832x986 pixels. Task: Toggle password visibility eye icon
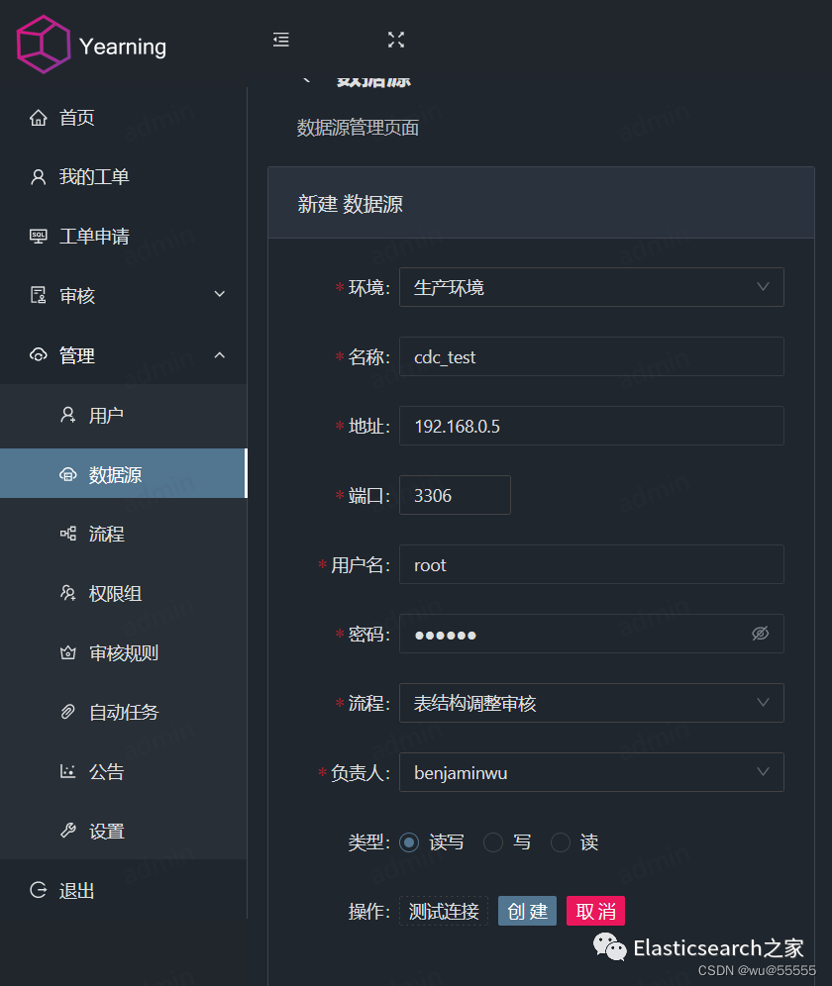point(760,634)
